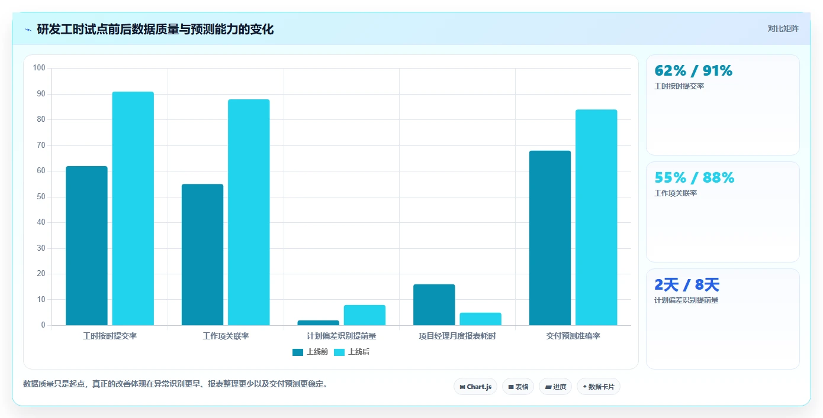Click the 对比矩阵 label in the header
Viewport: 823px width, 418px height.
click(x=783, y=28)
